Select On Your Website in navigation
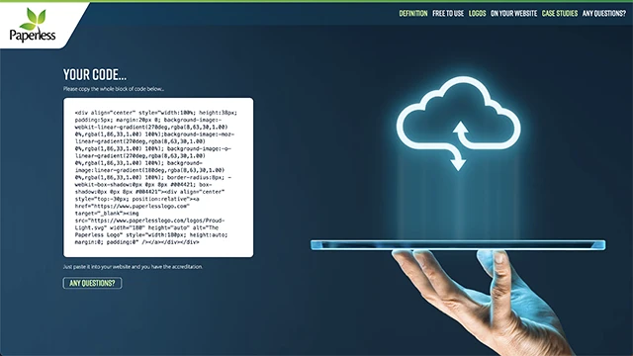The image size is (633, 356). tap(513, 13)
